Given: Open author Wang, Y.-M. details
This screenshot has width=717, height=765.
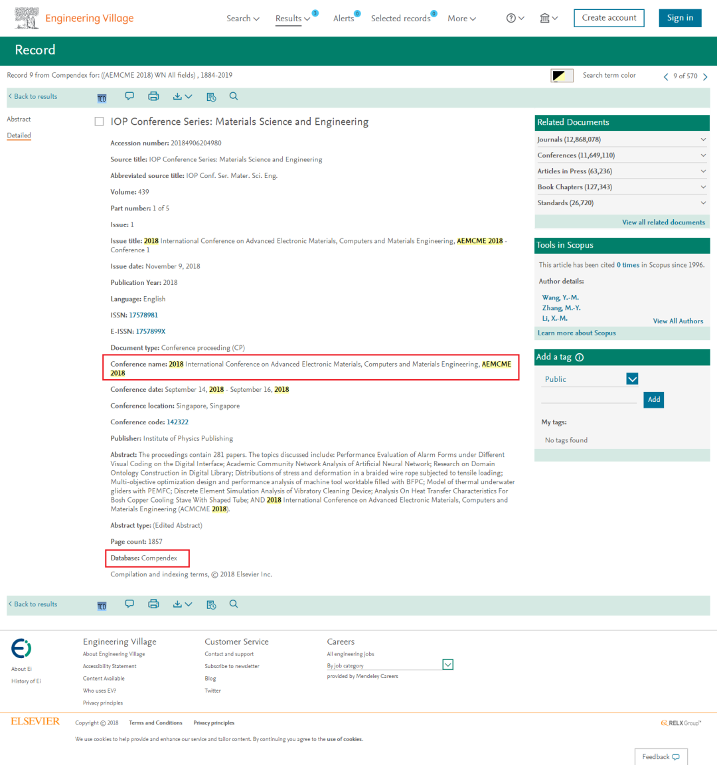Looking at the screenshot, I should 560,297.
